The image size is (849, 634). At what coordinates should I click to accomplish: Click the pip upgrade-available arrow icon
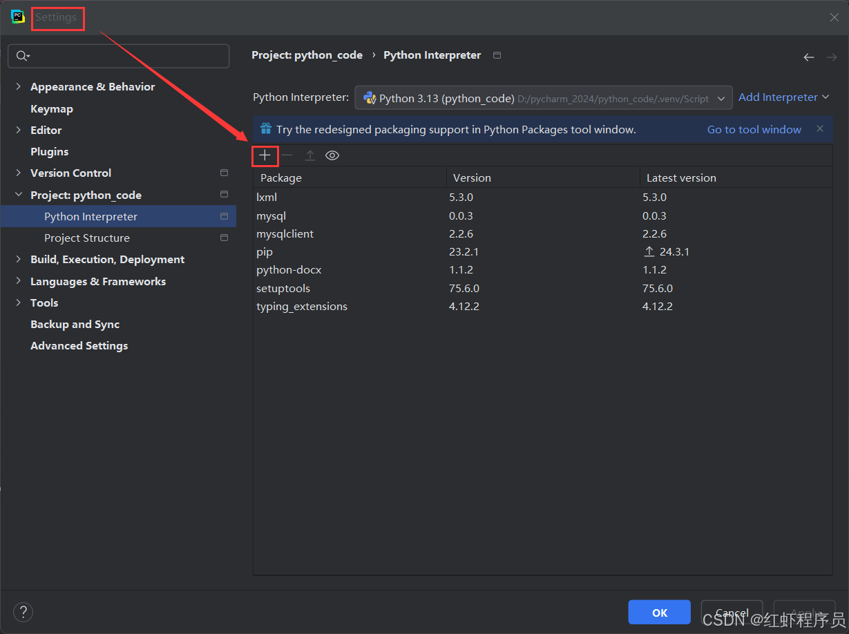pyautogui.click(x=649, y=252)
